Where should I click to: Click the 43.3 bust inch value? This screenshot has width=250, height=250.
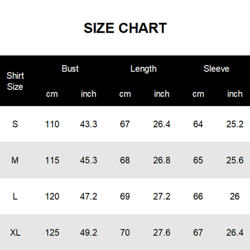click(88, 124)
